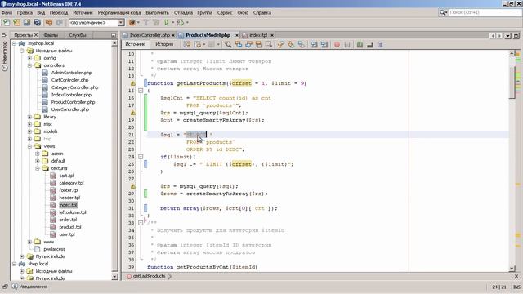Click the Open Project toolbar icon
The height and width of the screenshot is (294, 523).
point(27,22)
